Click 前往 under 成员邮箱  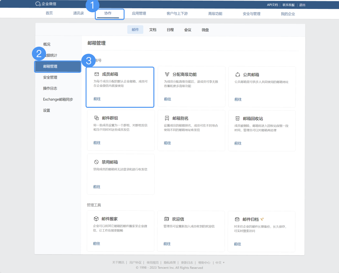96,99
